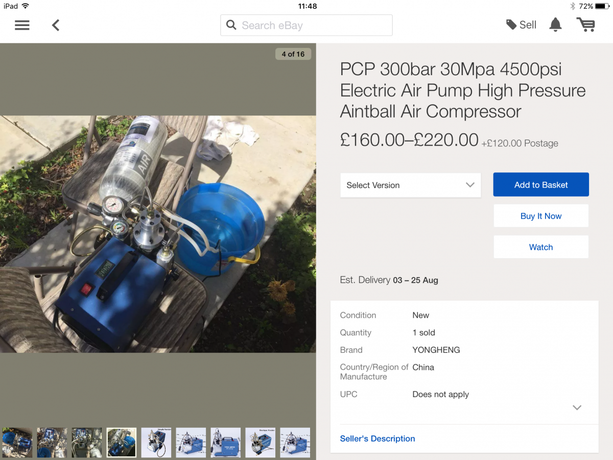Screen dimensions: 613x460
Task: Select last visible thumbnail in strip
Action: pos(295,442)
